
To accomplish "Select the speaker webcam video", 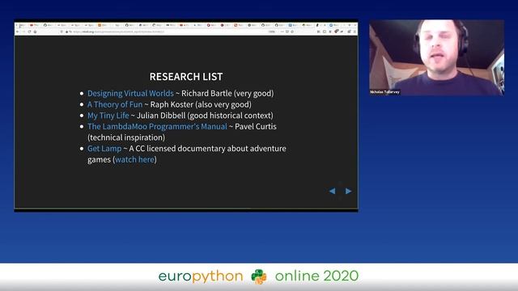I will click(x=436, y=57).
